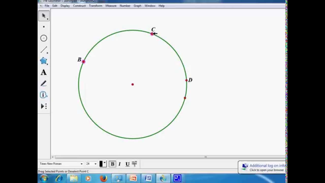
Task: Open the Custom Tools button
Action: 44,106
